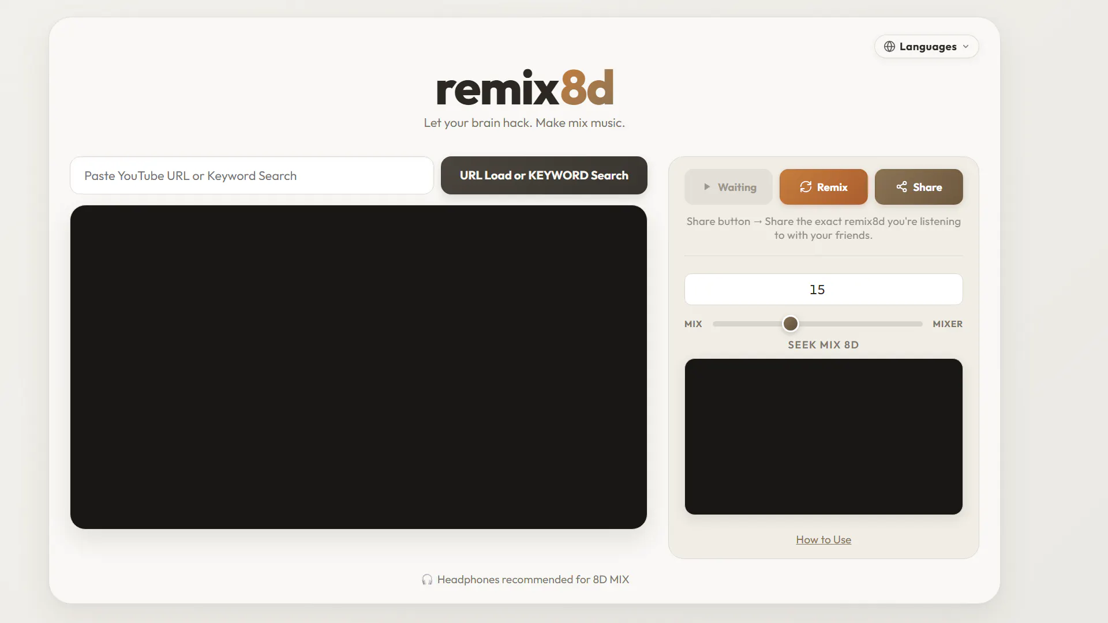This screenshot has height=623, width=1108.
Task: Click the headphones icon at the bottom
Action: click(427, 580)
